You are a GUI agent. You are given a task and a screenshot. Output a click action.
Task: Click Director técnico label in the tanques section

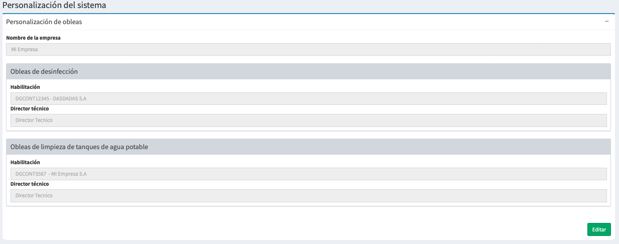30,184
